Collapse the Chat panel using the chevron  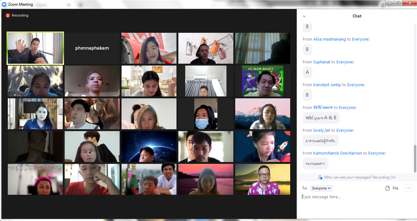[304, 16]
